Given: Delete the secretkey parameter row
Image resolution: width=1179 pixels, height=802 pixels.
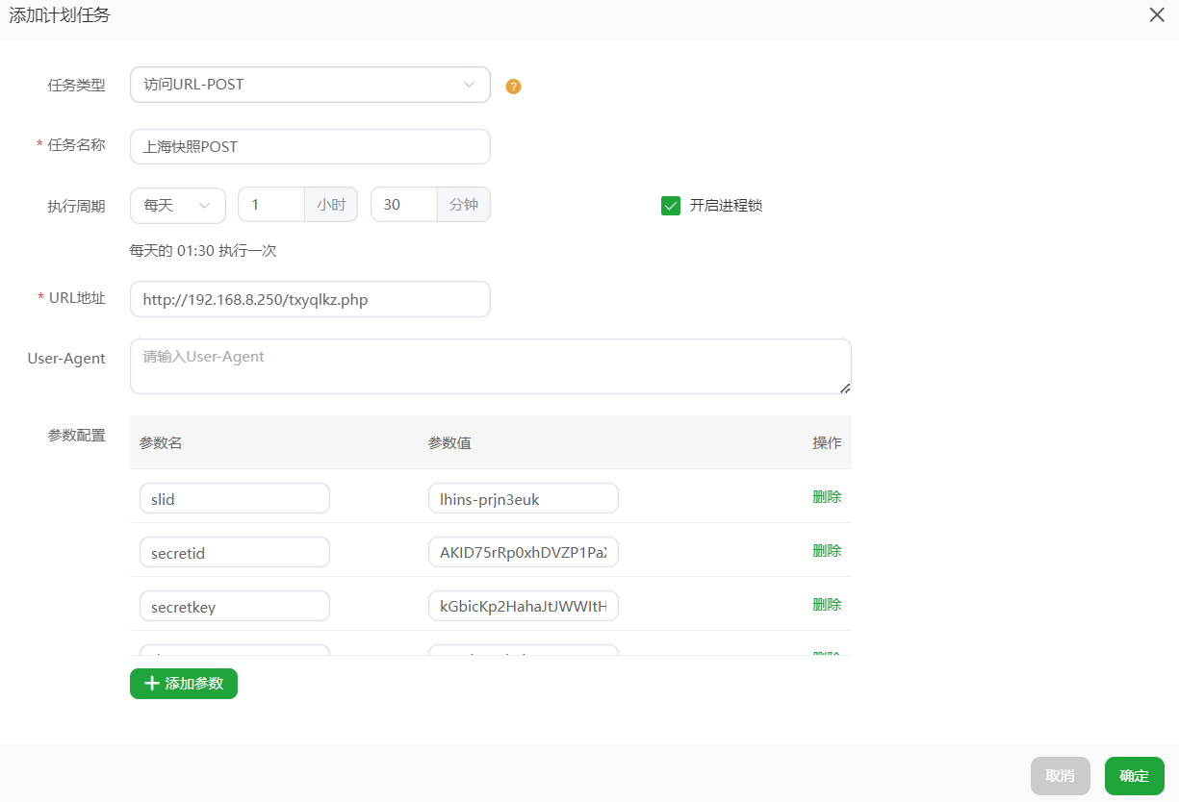Looking at the screenshot, I should point(827,605).
